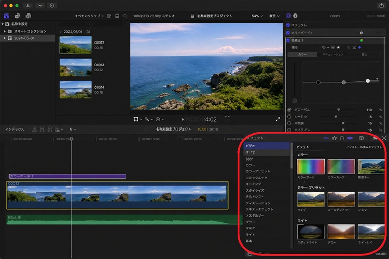Toggle the solo headphones icon
Viewport: 389px width, 259px height.
click(342, 138)
